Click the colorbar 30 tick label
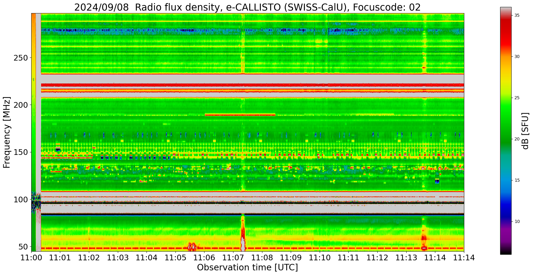533x275 pixels. click(517, 57)
